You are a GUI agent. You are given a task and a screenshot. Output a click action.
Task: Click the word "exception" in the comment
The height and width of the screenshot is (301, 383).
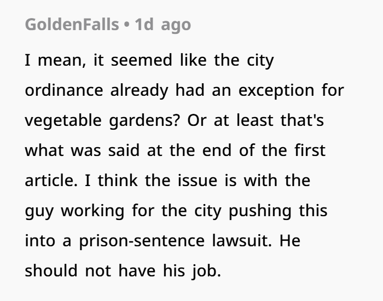276,91
